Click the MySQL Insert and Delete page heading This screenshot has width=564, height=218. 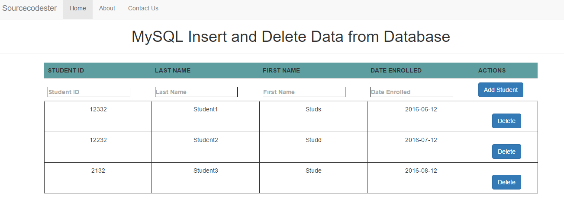[x=291, y=37]
